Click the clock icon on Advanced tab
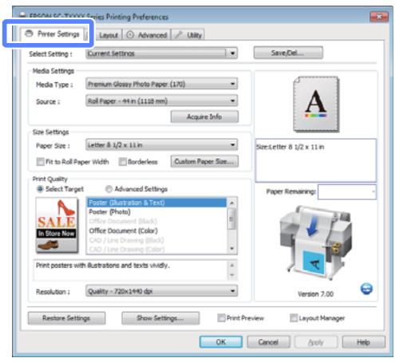The image size is (395, 362). [x=130, y=35]
